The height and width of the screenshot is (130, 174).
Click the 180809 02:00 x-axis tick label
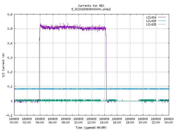pos(27,121)
